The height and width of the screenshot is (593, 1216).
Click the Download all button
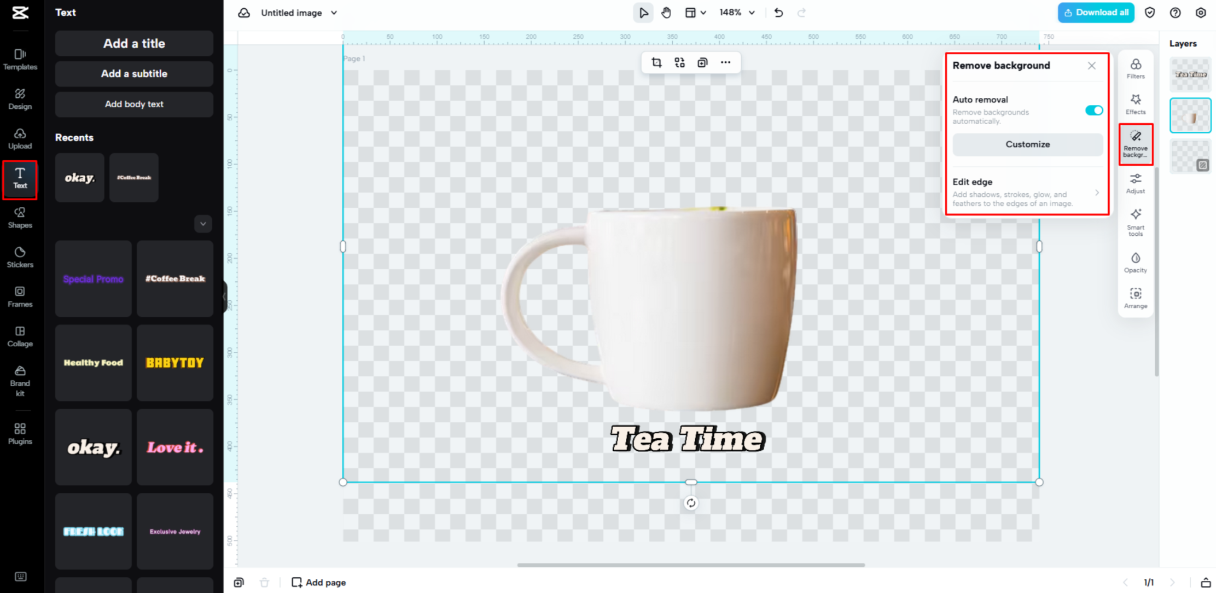(1096, 12)
